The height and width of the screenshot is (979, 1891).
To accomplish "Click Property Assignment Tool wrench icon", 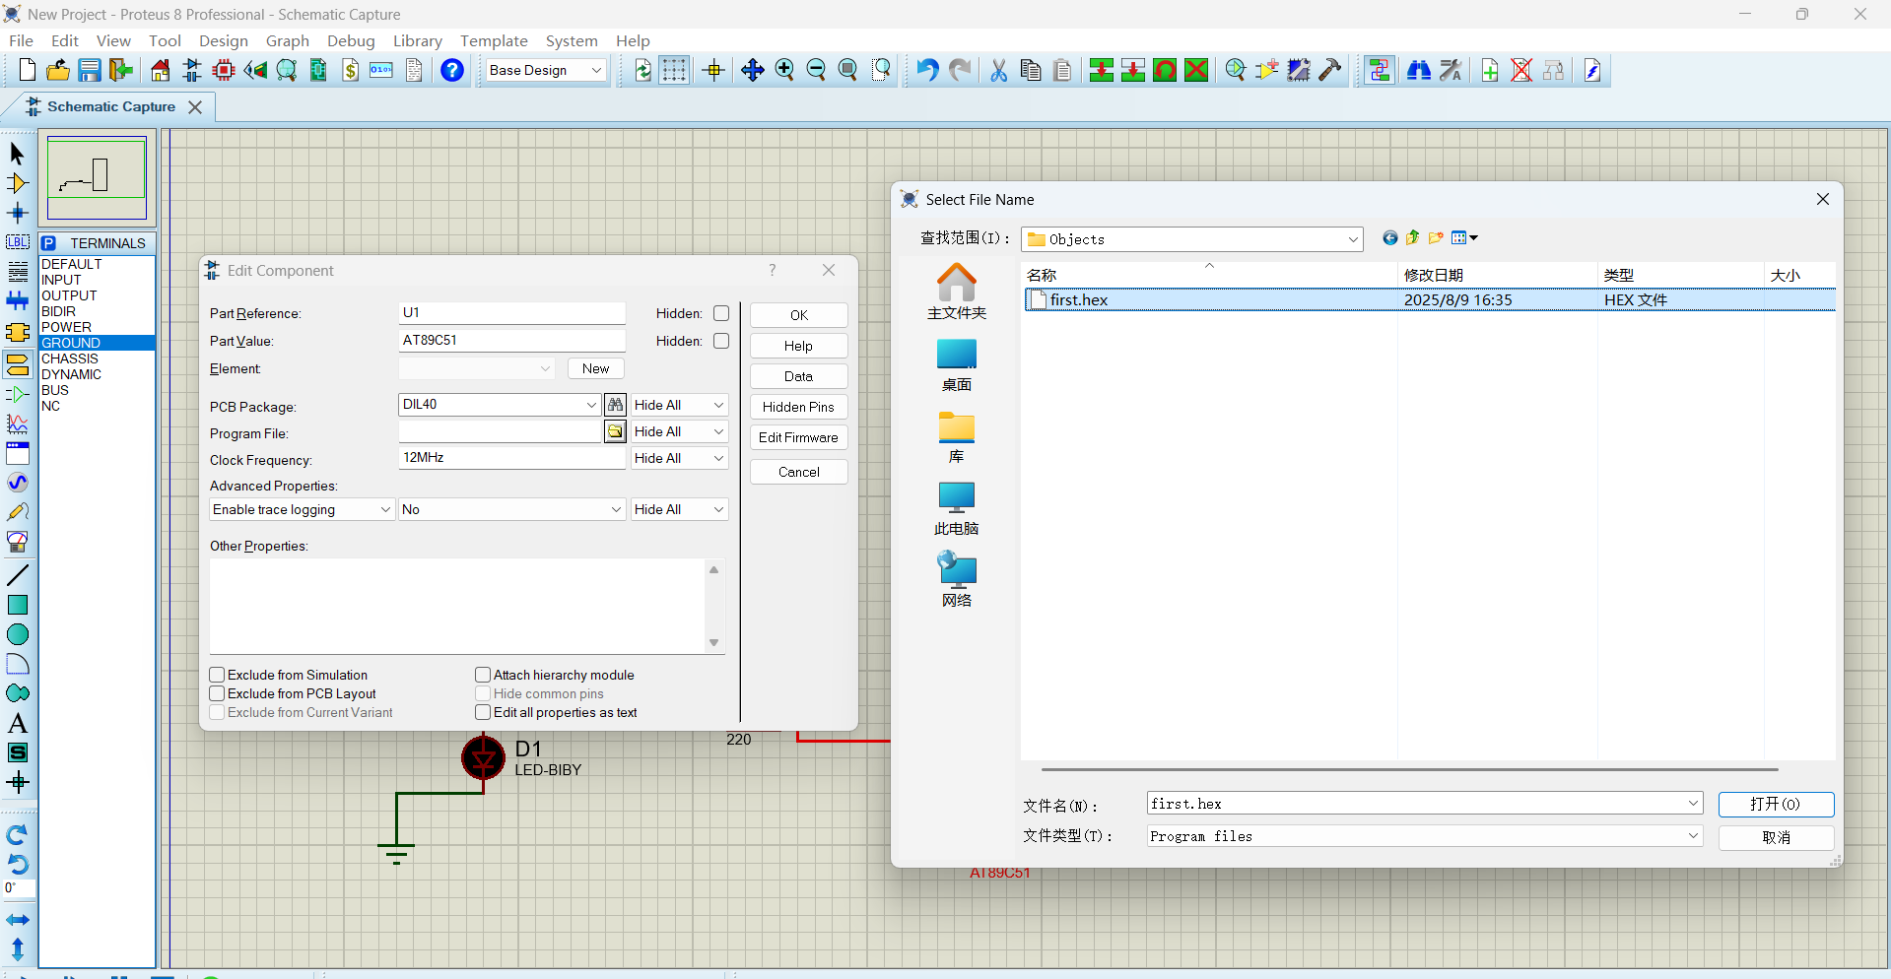I will tap(1451, 70).
